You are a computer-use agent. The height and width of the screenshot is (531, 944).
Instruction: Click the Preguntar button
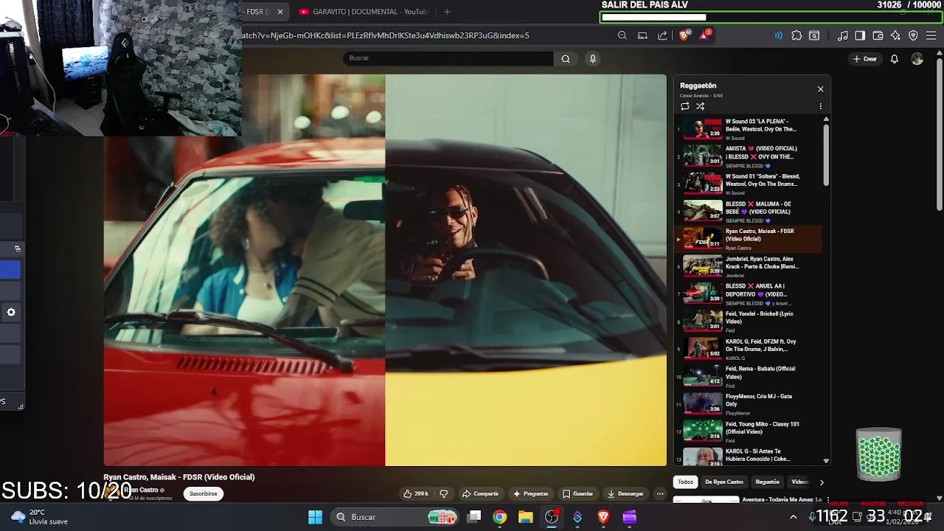531,493
